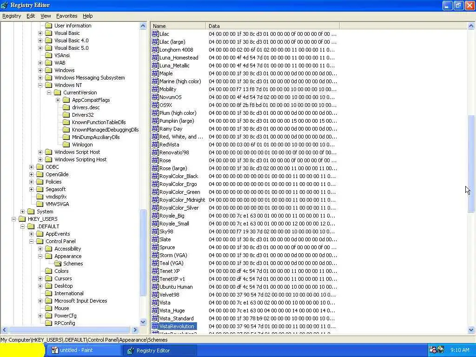Screen dimensions: 476x357
Task: Click the icon next to Renovatio'98
Action: (155, 152)
